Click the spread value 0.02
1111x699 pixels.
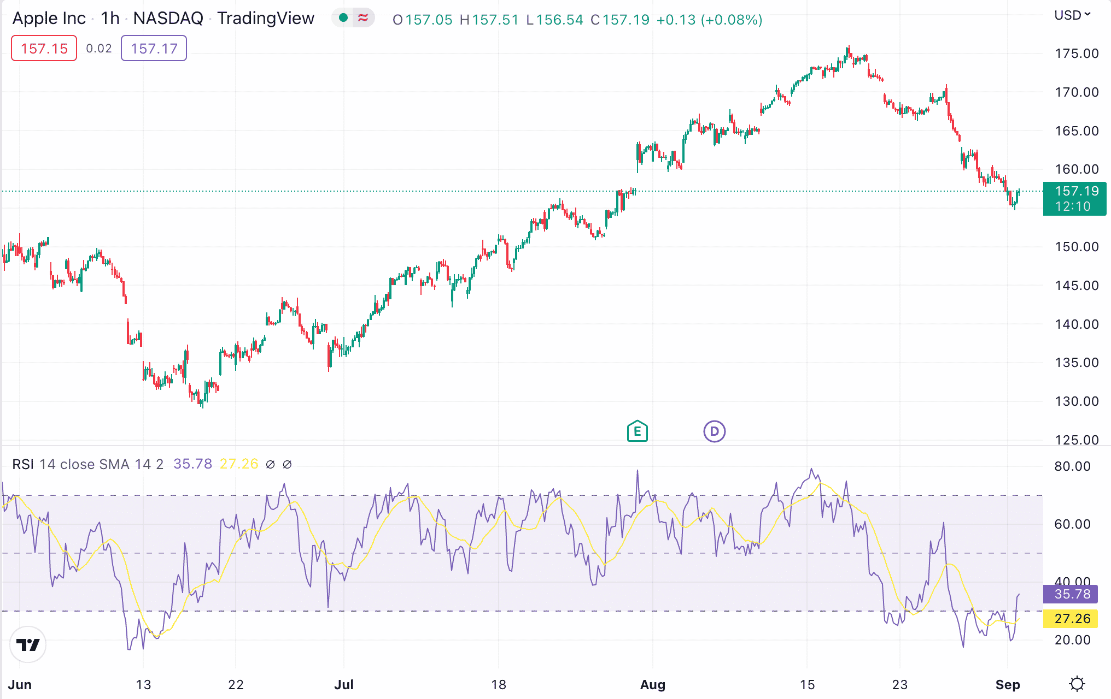[x=99, y=49]
